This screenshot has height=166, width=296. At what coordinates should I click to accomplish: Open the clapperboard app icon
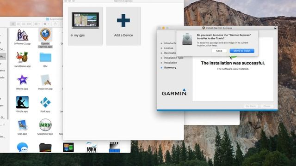114,147
